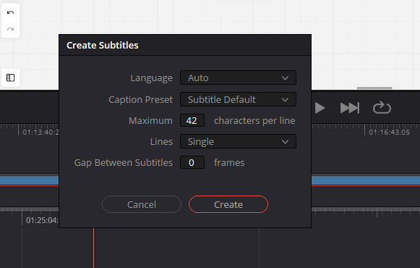Select the blue clip on the timeline track
The width and height of the screenshot is (420, 268).
366,180
